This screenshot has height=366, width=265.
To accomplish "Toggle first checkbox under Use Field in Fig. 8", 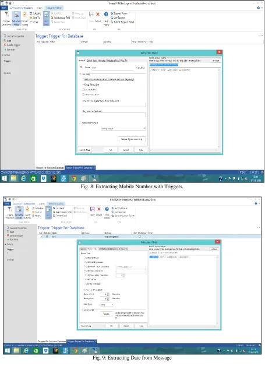I will [83, 79].
